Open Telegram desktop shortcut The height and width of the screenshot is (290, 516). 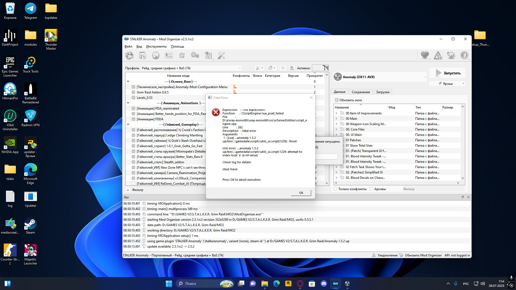31,11
